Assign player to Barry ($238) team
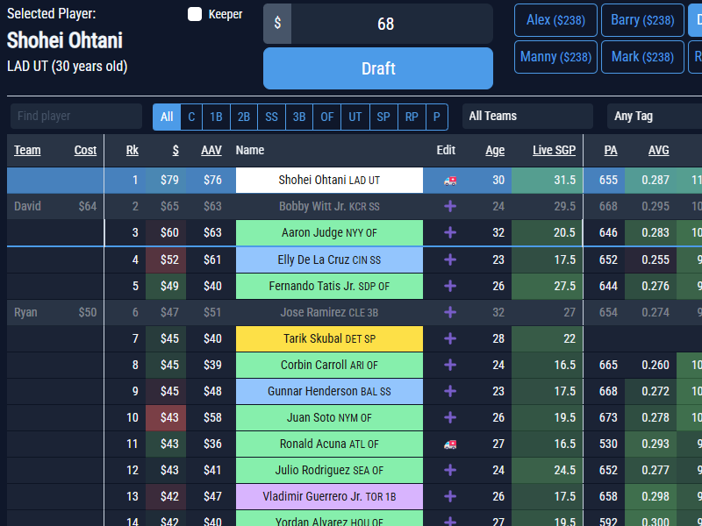Image resolution: width=702 pixels, height=526 pixels. pos(642,20)
